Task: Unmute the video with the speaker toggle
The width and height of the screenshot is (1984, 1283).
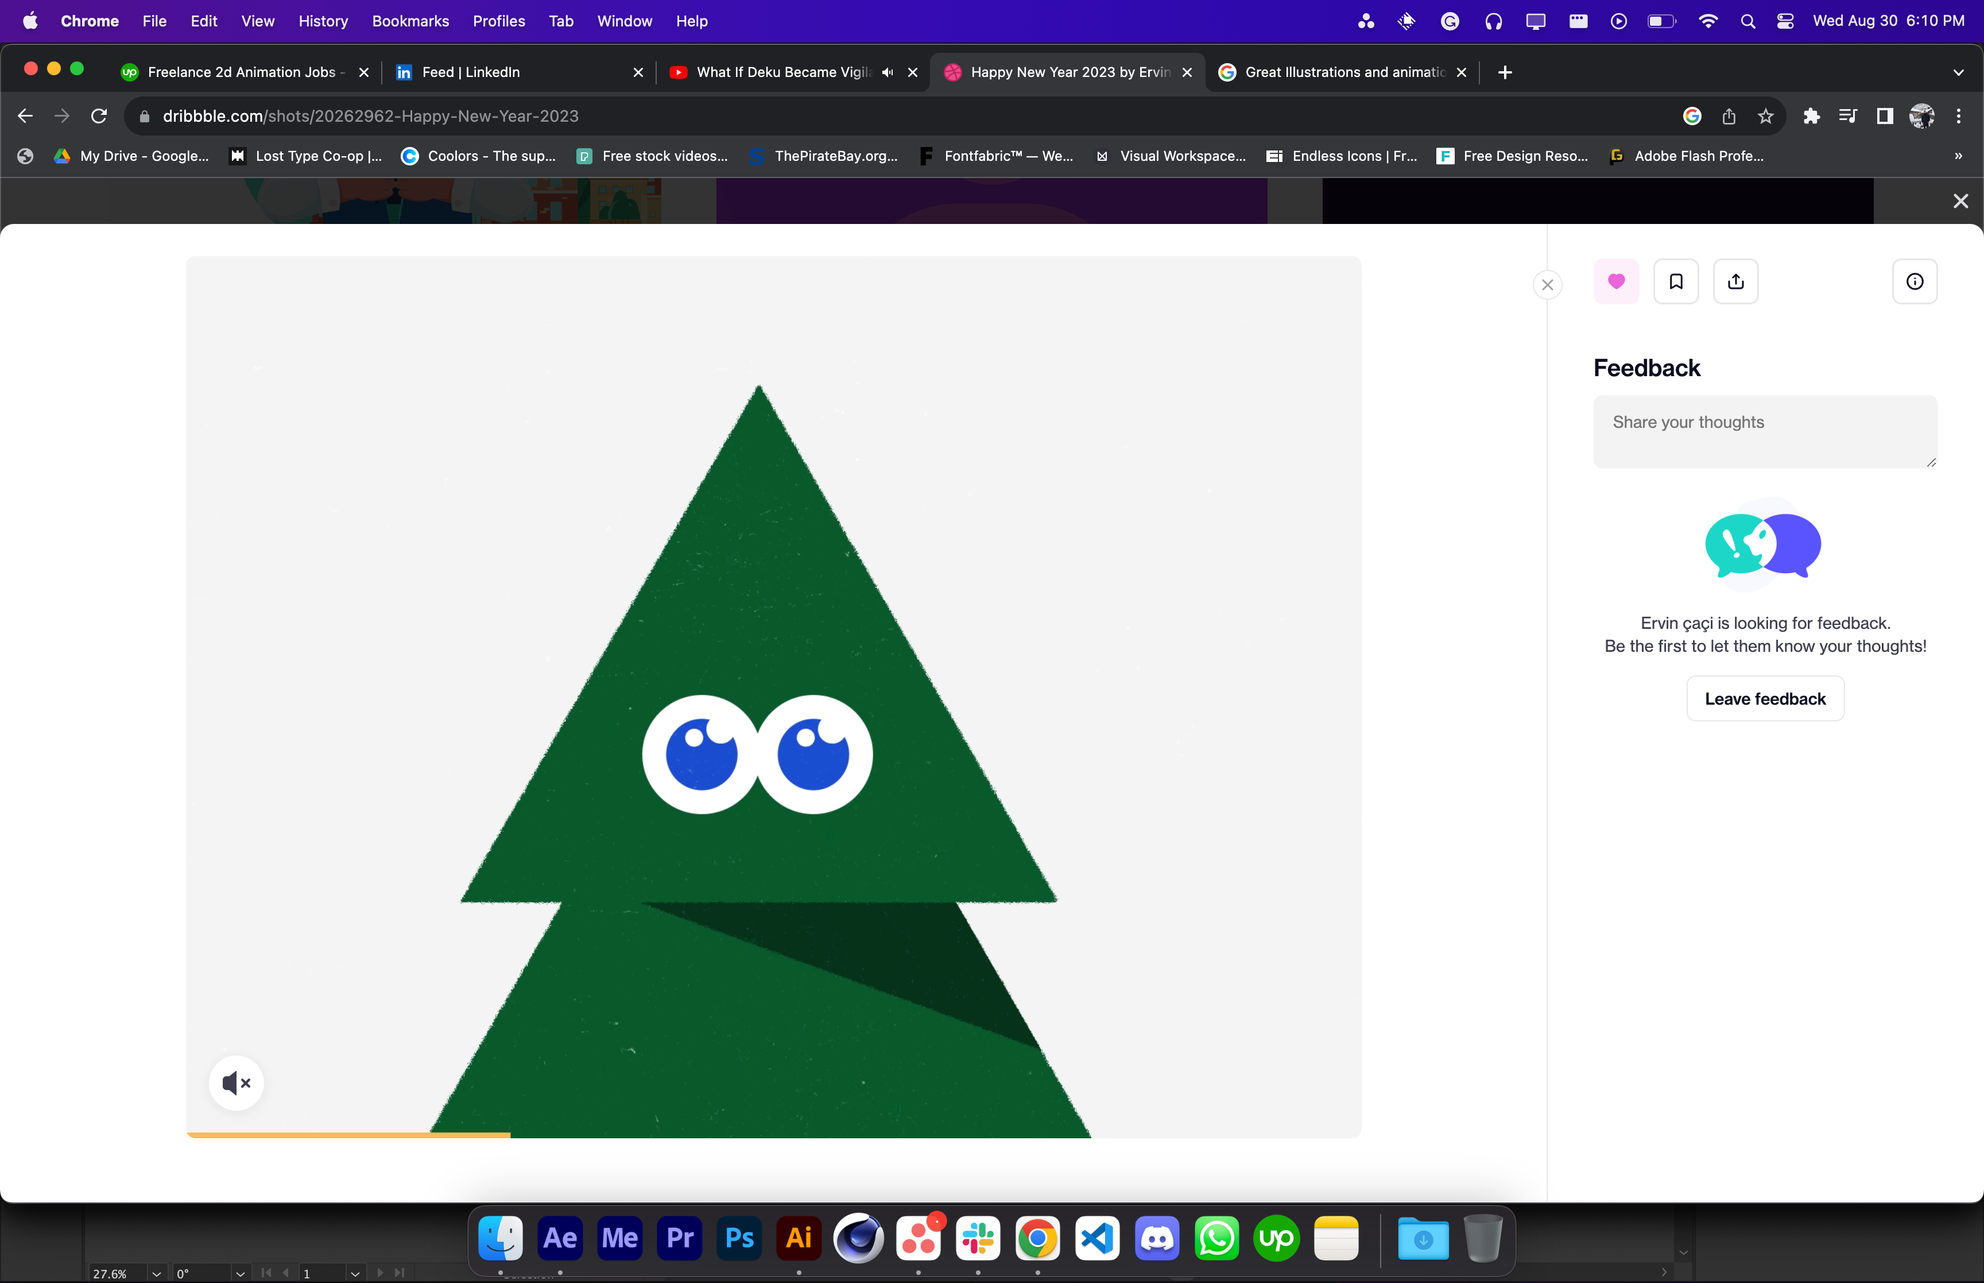Action: click(237, 1082)
